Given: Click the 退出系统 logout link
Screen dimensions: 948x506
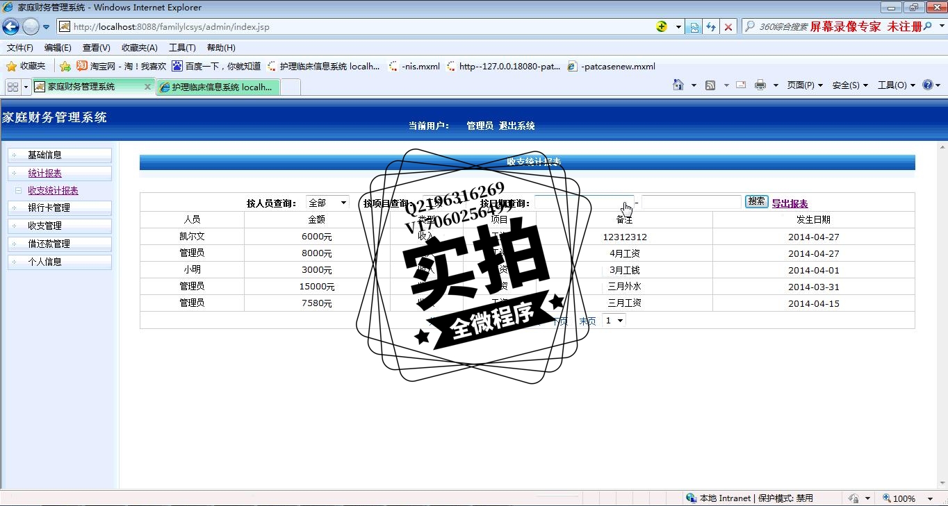Looking at the screenshot, I should pyautogui.click(x=517, y=126).
